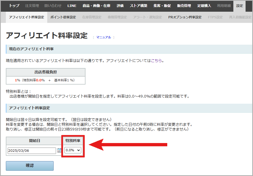The height and width of the screenshot is (176, 253).
Task: Click the アフィリエイト料率設定 page title
Action: [47, 36]
